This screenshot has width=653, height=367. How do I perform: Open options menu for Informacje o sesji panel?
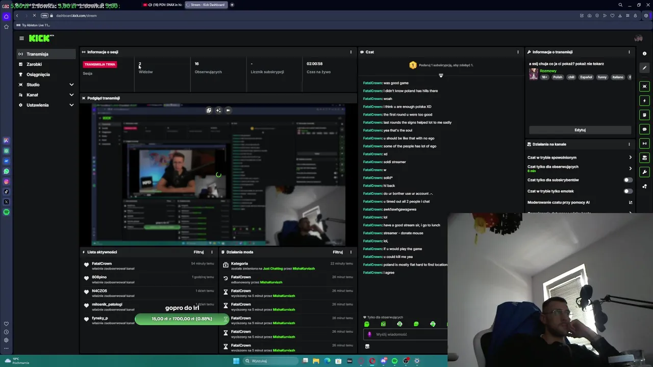click(350, 52)
